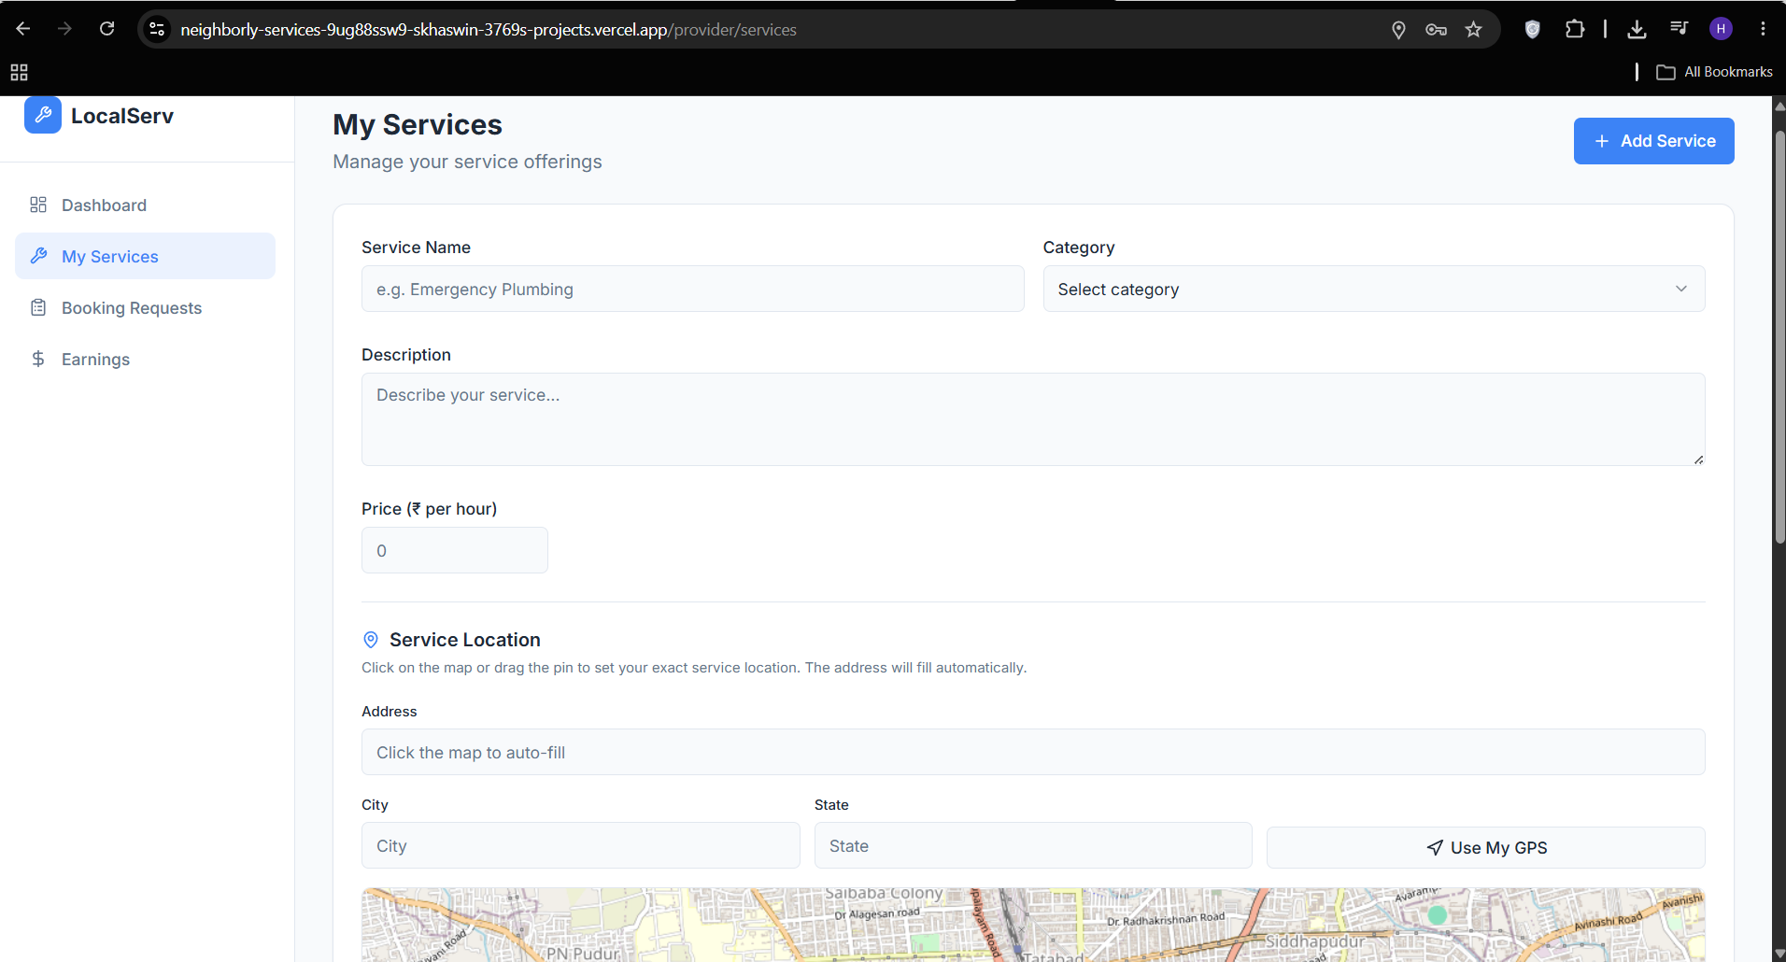The width and height of the screenshot is (1786, 962).
Task: Open the browser three-dot menu
Action: pos(1763,29)
